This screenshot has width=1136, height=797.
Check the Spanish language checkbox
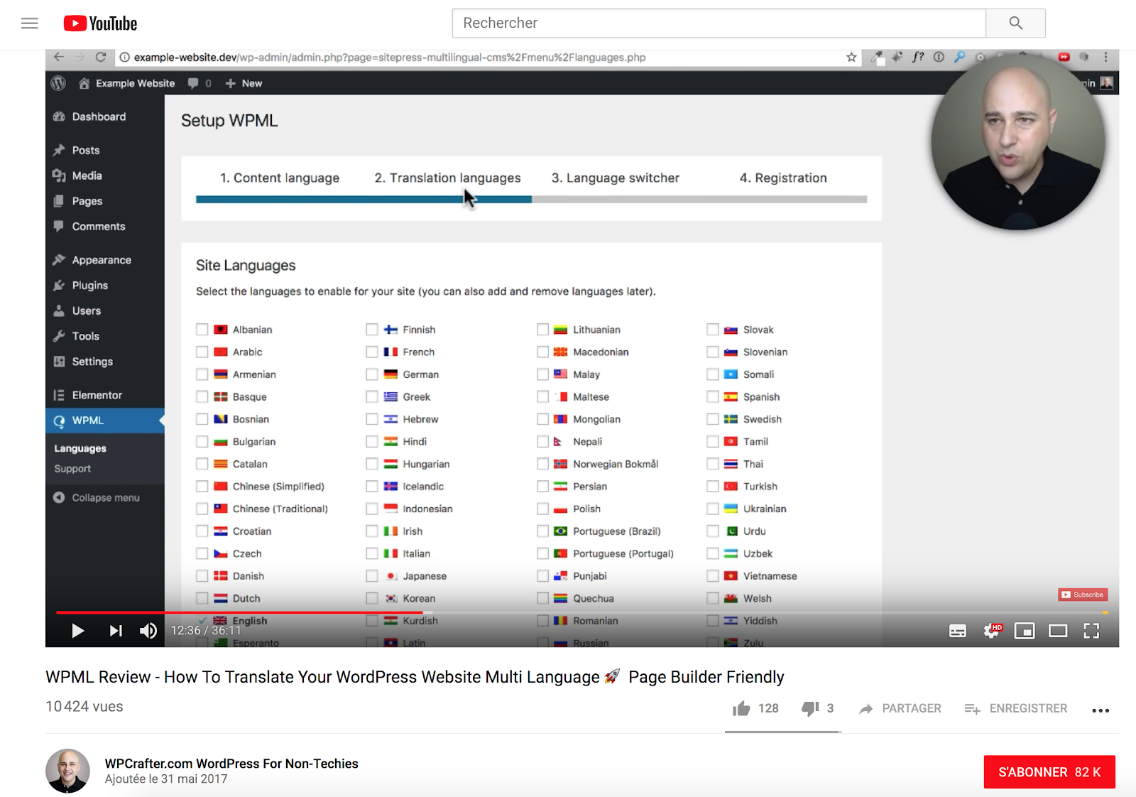pos(713,397)
